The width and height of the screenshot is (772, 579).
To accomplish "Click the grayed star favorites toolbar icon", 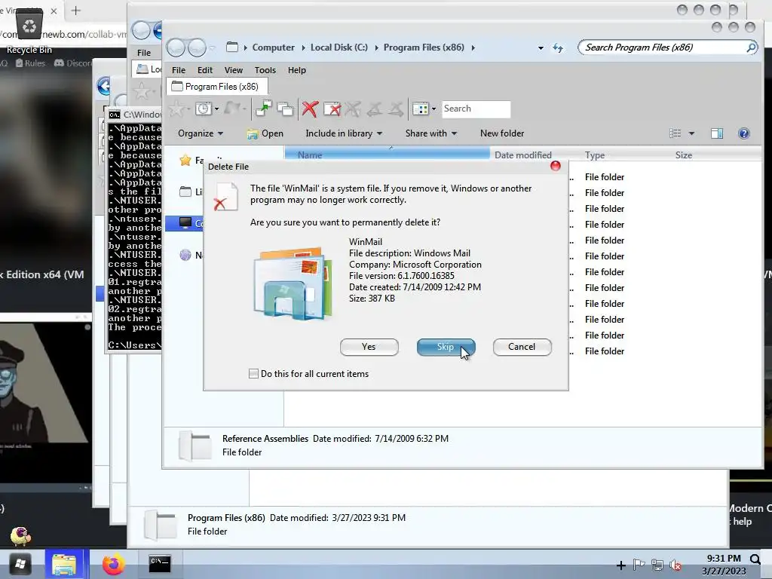I will point(176,109).
